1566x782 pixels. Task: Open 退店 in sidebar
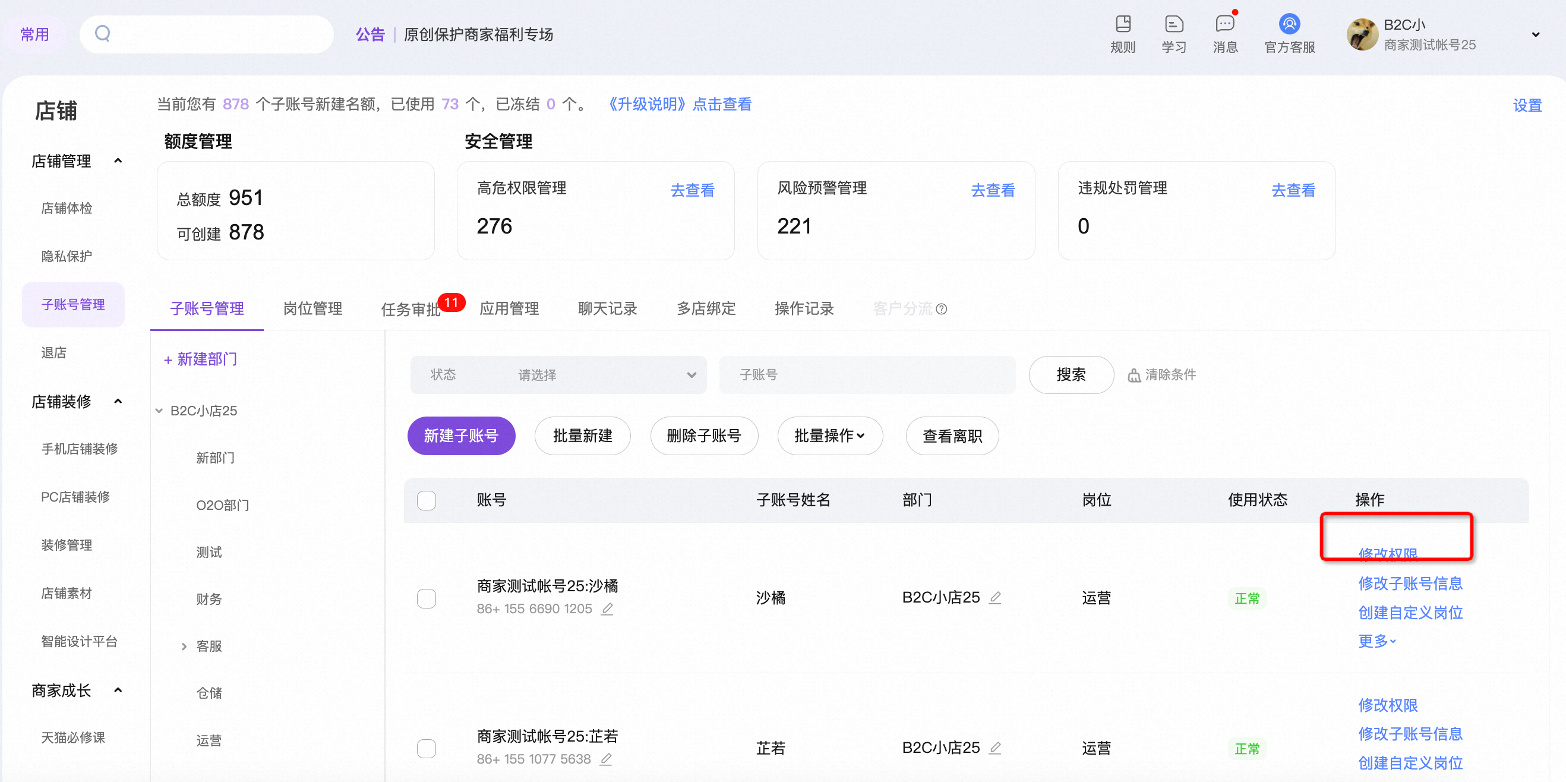[x=53, y=353]
